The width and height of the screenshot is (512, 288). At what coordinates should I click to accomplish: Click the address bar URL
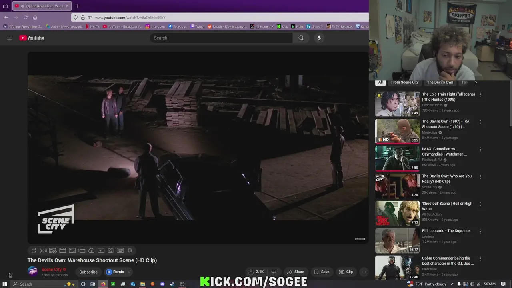coord(130,18)
